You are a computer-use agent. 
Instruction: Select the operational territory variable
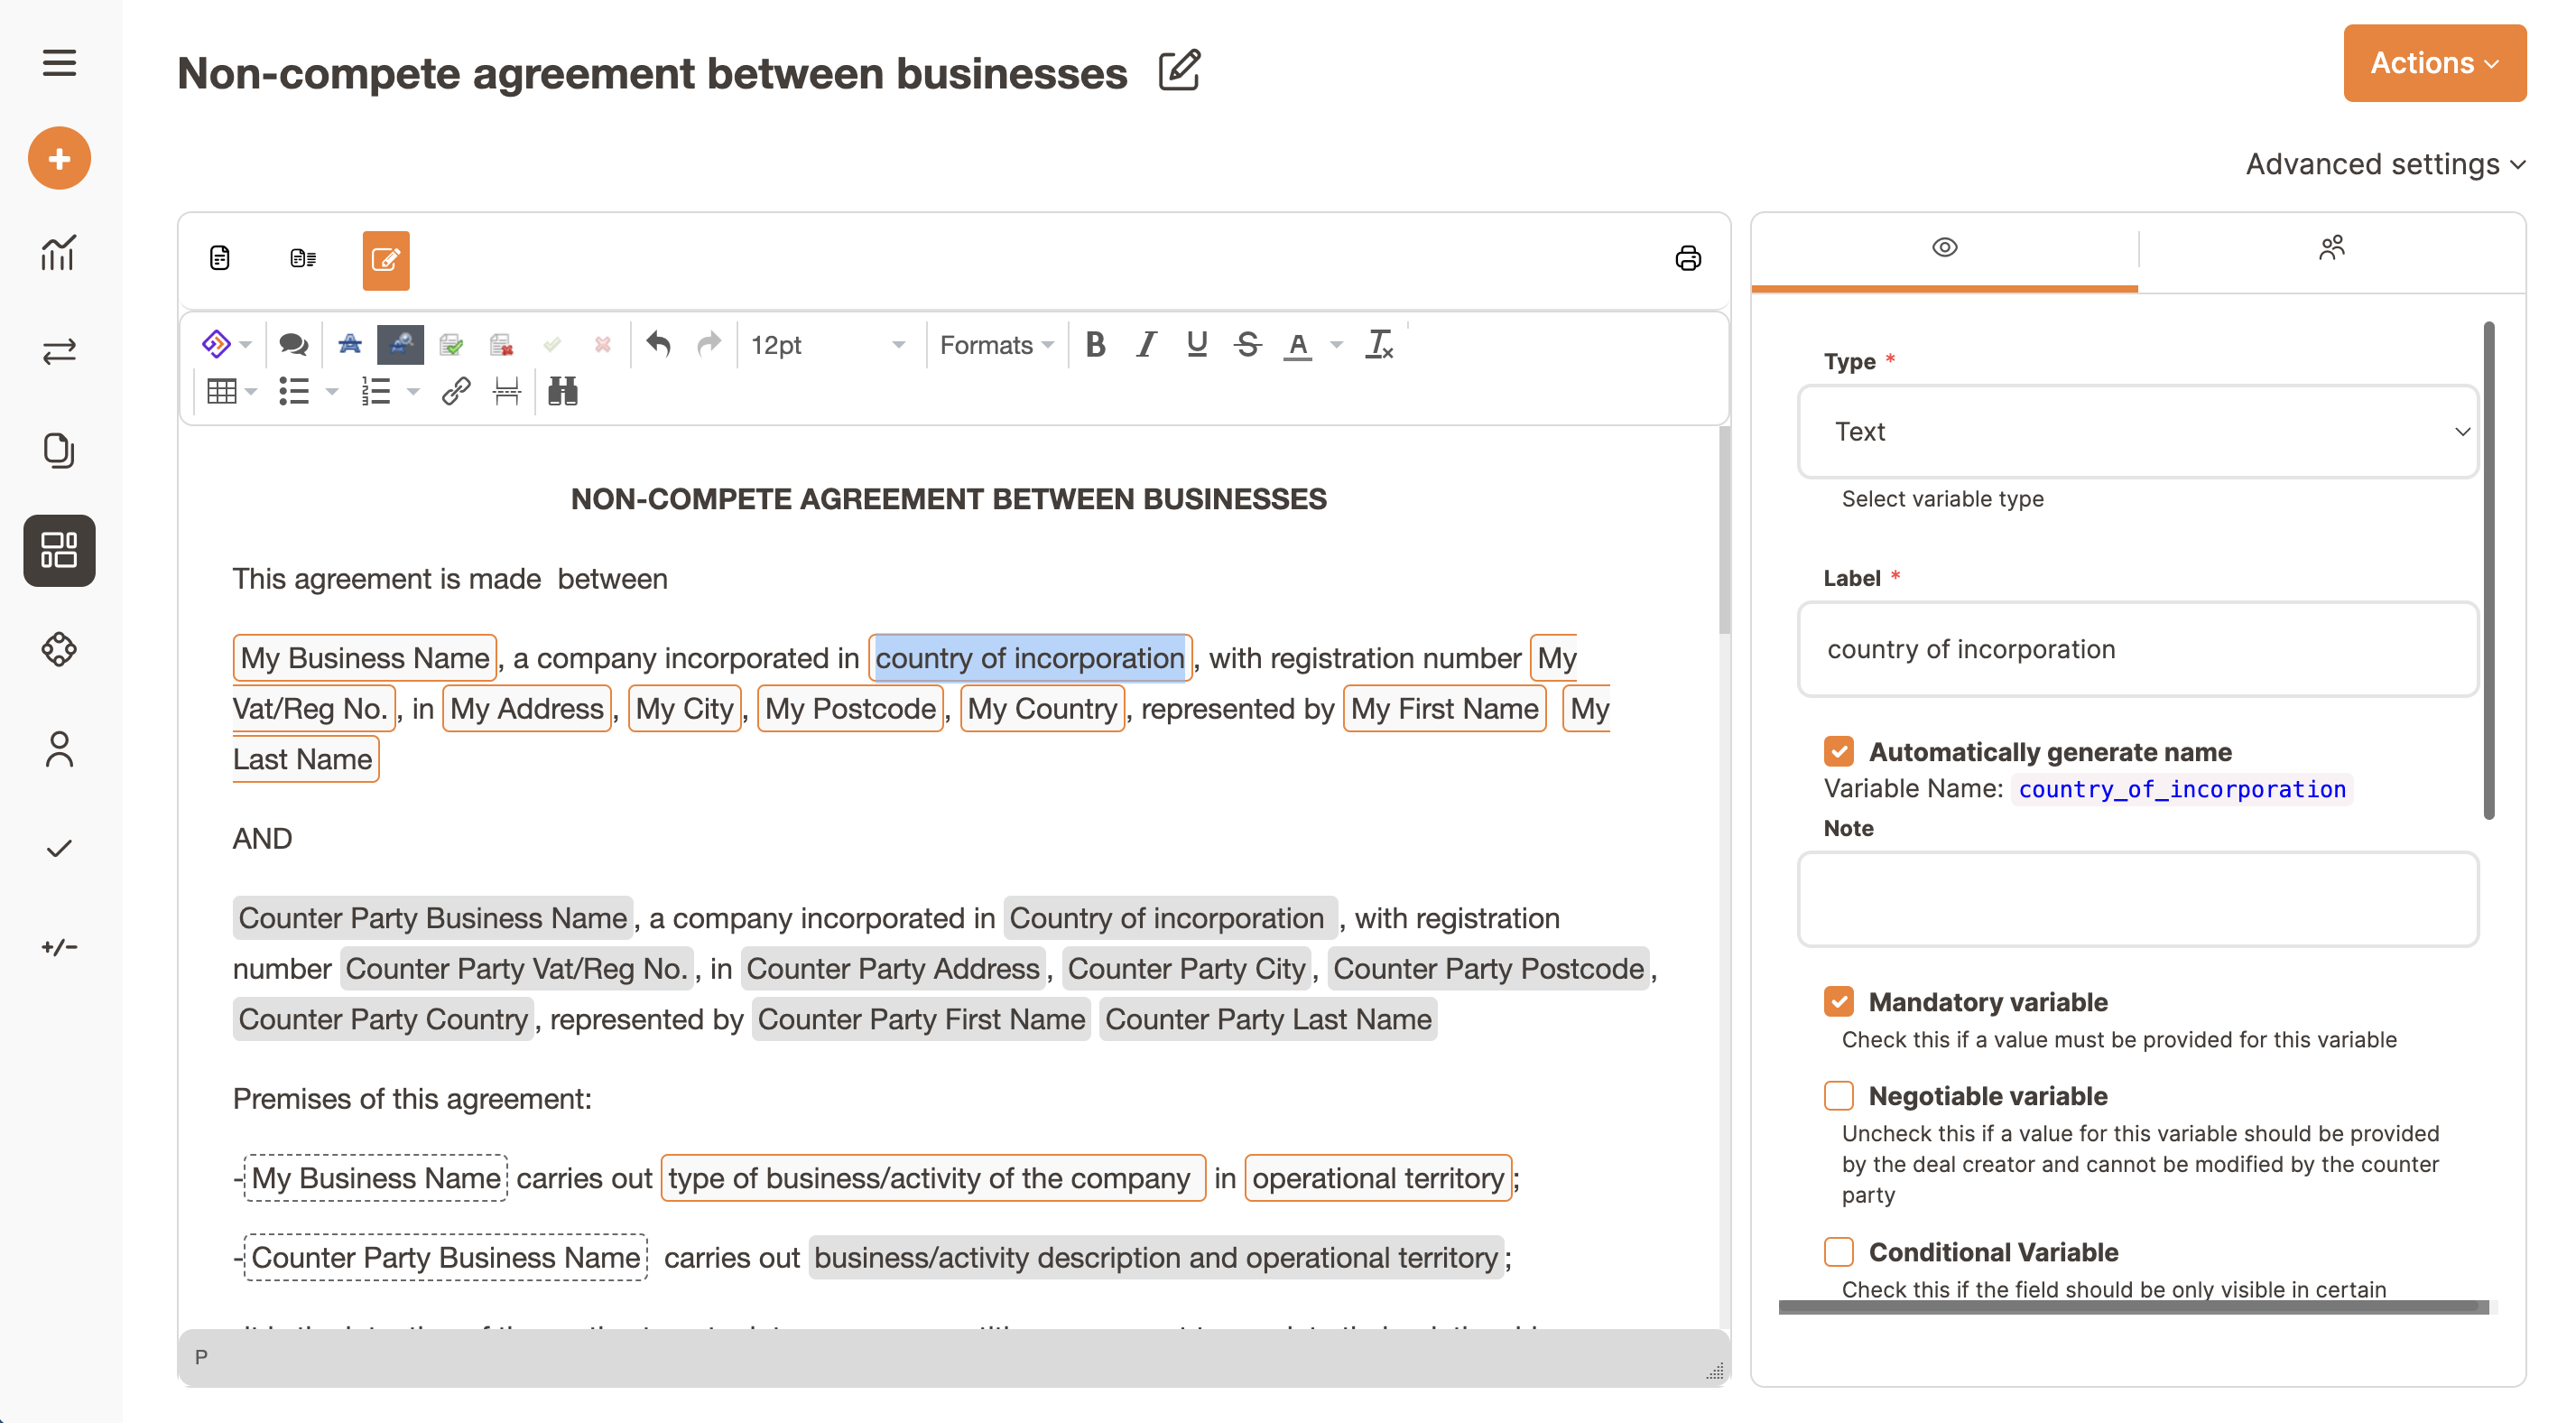pos(1378,1177)
